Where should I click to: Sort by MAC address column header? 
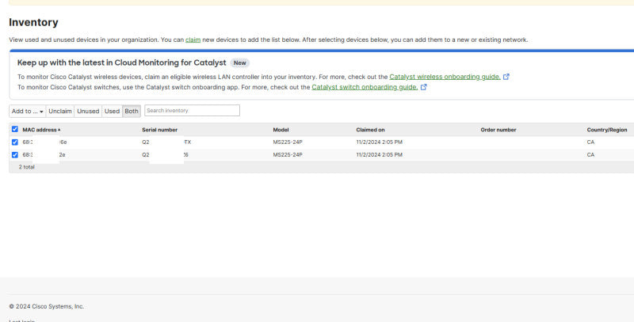(41, 130)
